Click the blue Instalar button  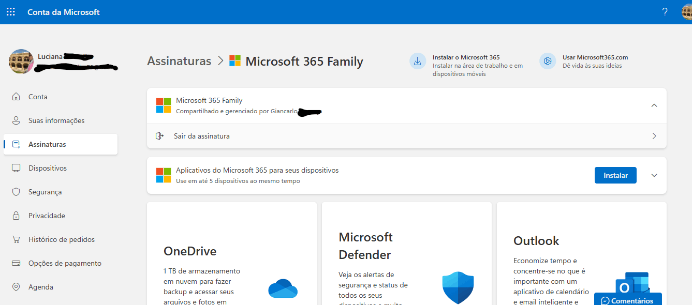coord(615,175)
